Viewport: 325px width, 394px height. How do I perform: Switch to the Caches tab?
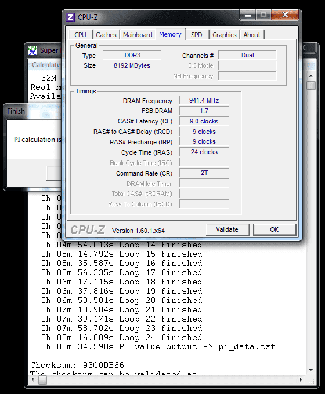pos(106,35)
